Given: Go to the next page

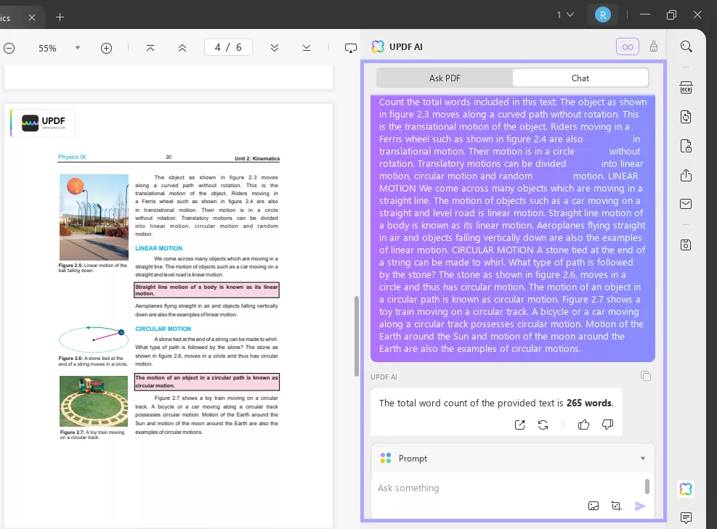Looking at the screenshot, I should click(x=275, y=47).
